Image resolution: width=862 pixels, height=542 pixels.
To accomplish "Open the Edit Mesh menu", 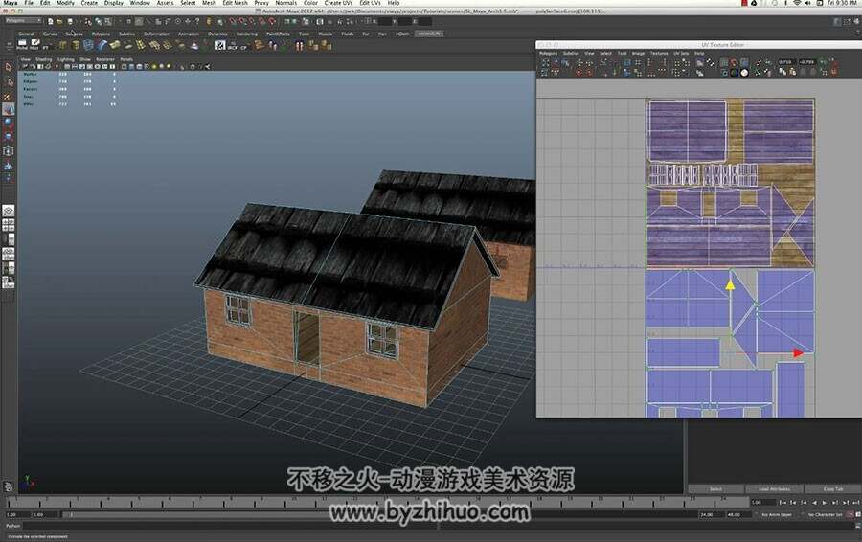I will 235,3.
